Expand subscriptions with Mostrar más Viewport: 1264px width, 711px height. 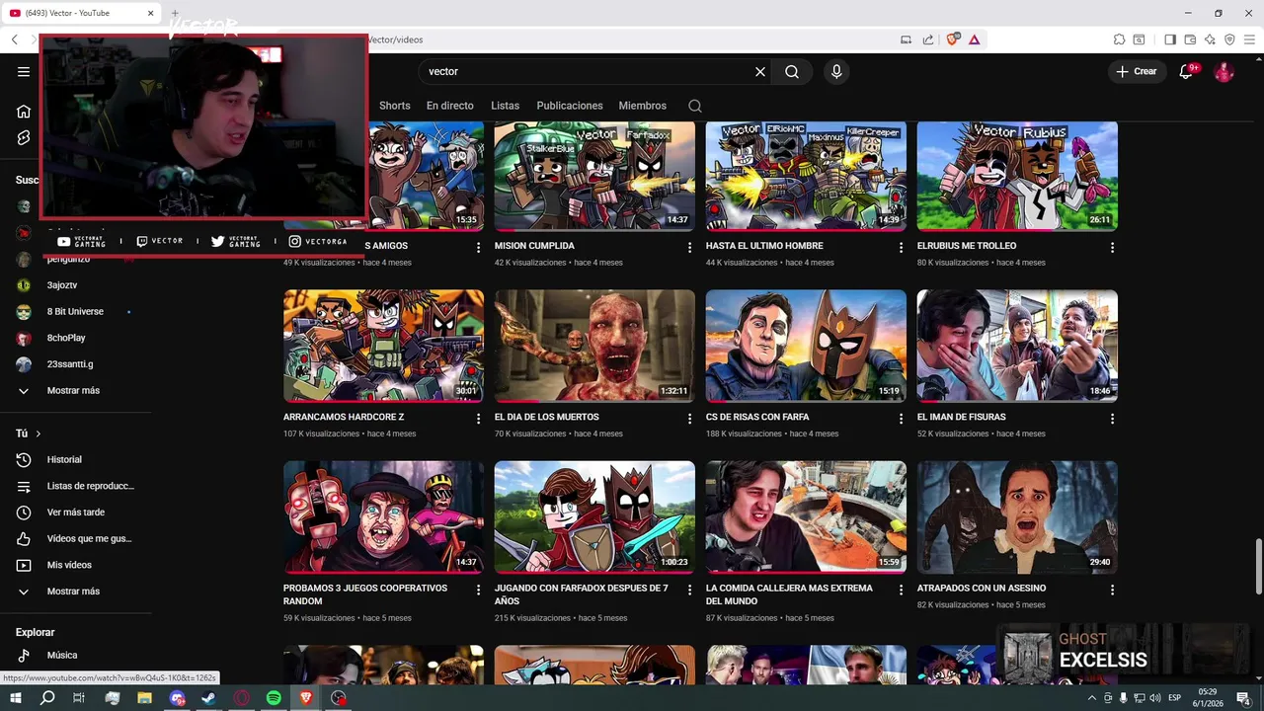[73, 390]
